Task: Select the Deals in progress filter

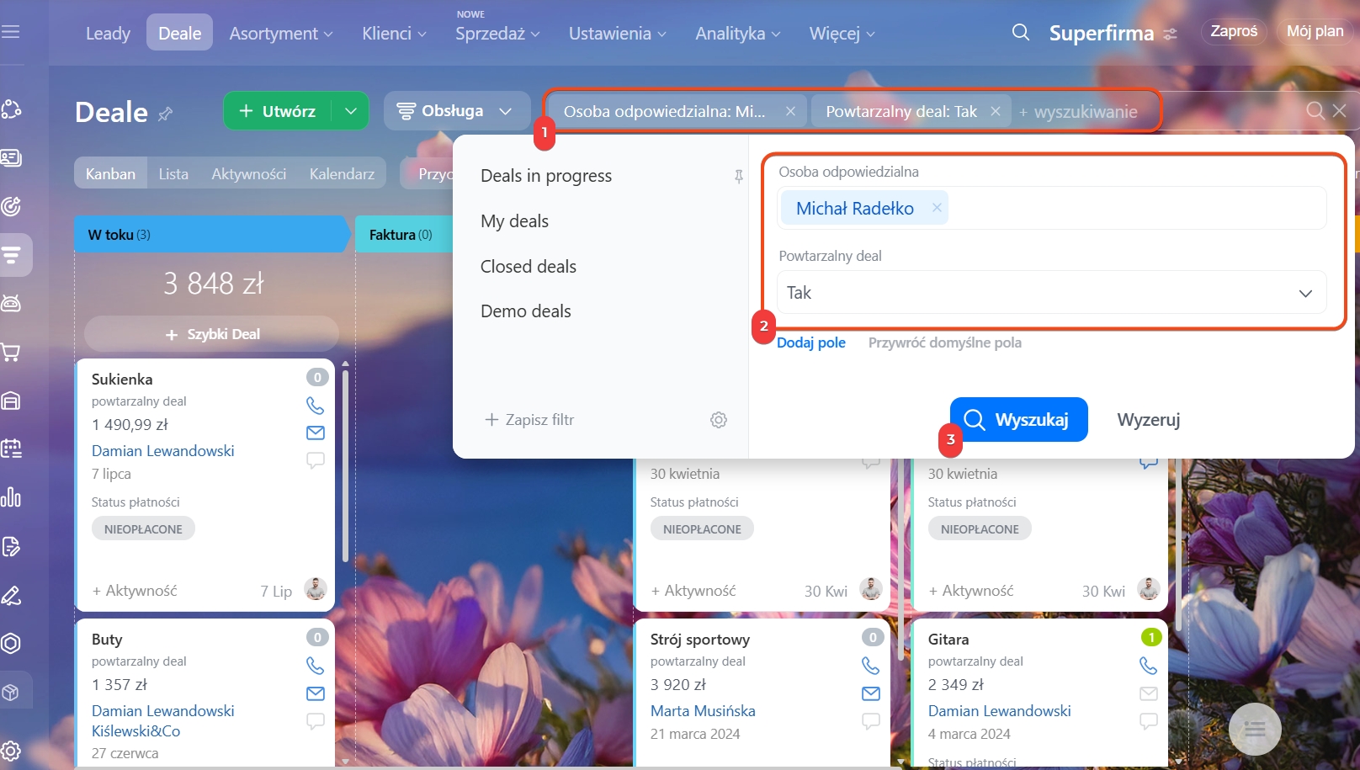Action: pyautogui.click(x=545, y=176)
